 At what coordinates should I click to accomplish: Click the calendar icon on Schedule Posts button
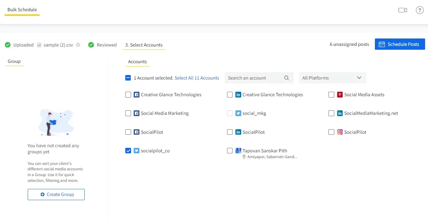[382, 44]
